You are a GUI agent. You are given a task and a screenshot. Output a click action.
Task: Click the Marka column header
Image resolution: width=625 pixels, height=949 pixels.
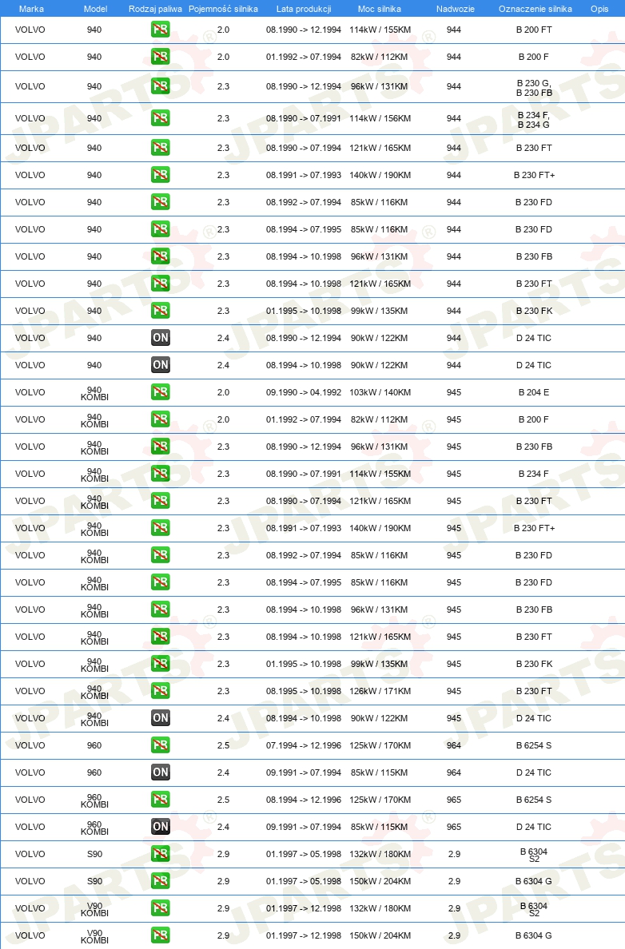(31, 9)
